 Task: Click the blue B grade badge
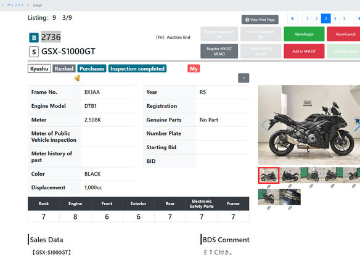pyautogui.click(x=34, y=38)
